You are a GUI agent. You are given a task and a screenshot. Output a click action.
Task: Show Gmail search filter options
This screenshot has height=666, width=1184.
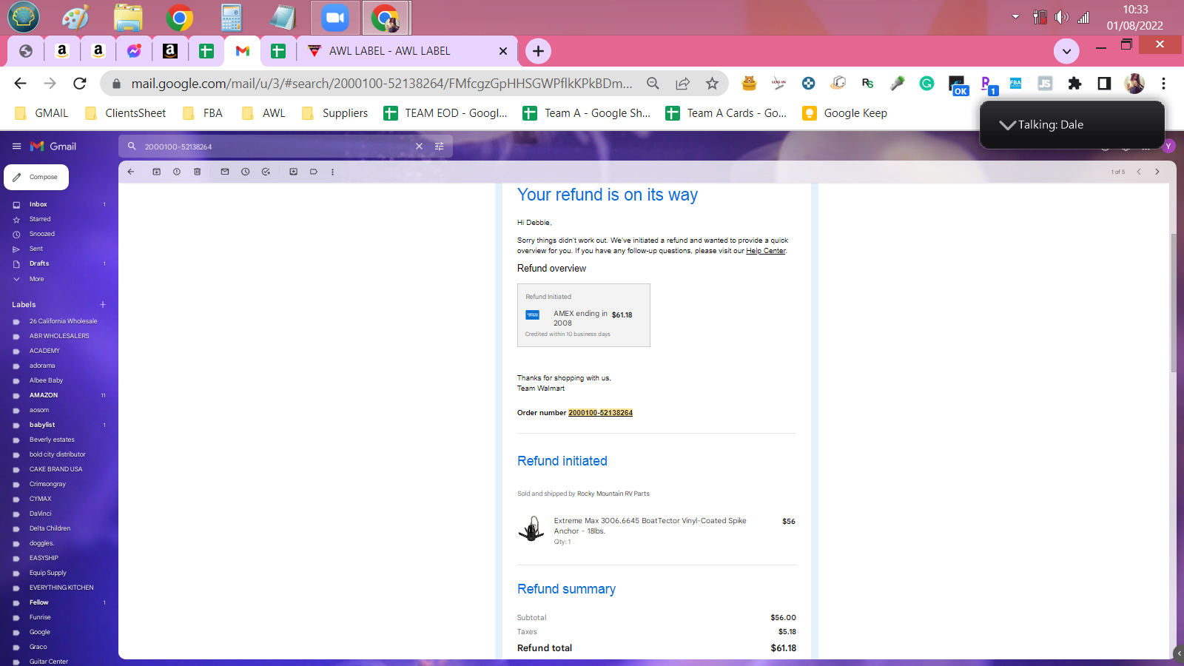440,147
